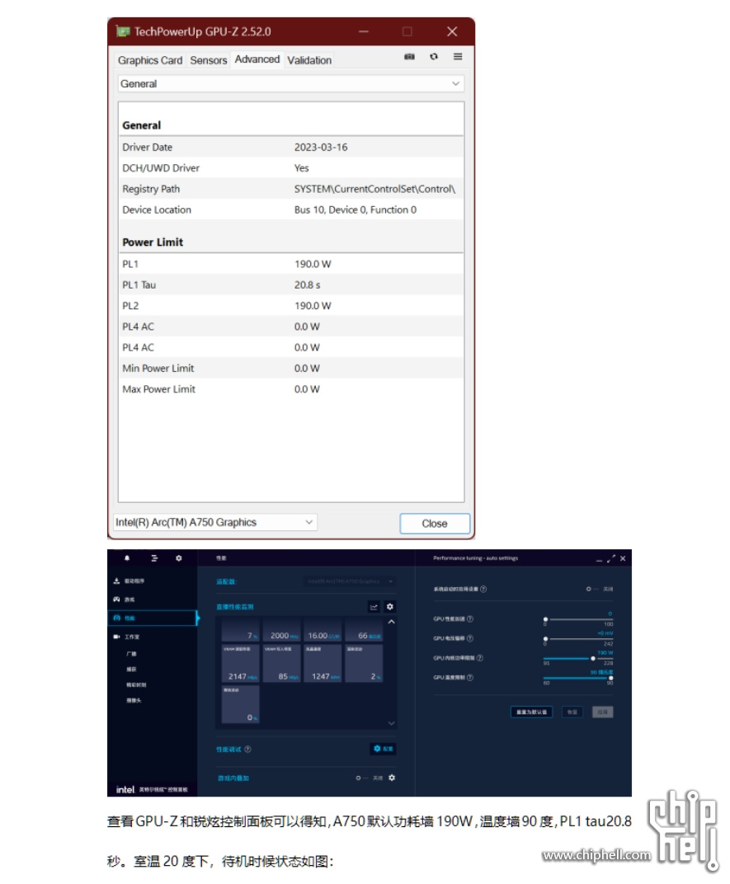Open the gear for in-game overlay (游戏内叠加)
Image resolution: width=730 pixels, height=884 pixels.
(x=392, y=778)
